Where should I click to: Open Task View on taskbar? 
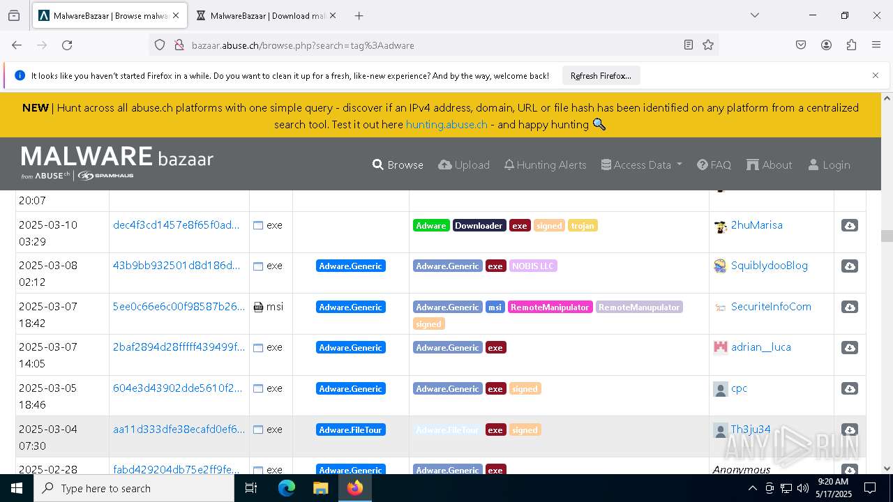point(251,488)
